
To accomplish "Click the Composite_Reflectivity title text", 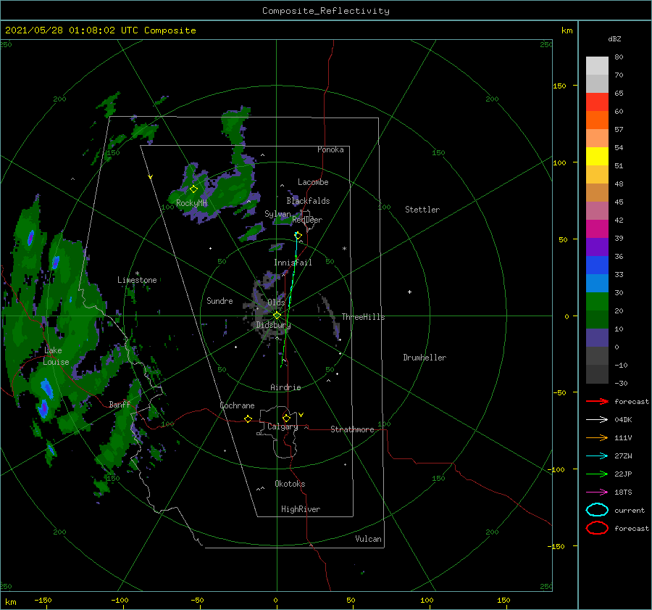I will pos(326,11).
